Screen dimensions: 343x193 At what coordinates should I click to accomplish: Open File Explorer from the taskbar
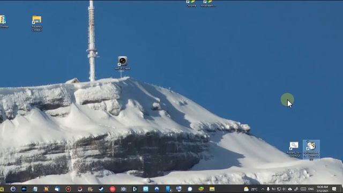pyautogui.click(x=212, y=189)
